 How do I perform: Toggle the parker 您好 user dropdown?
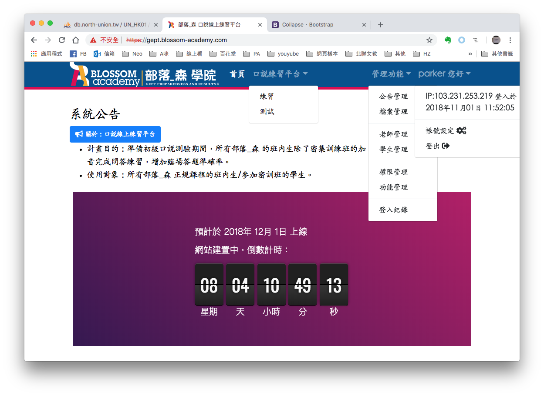pos(444,74)
